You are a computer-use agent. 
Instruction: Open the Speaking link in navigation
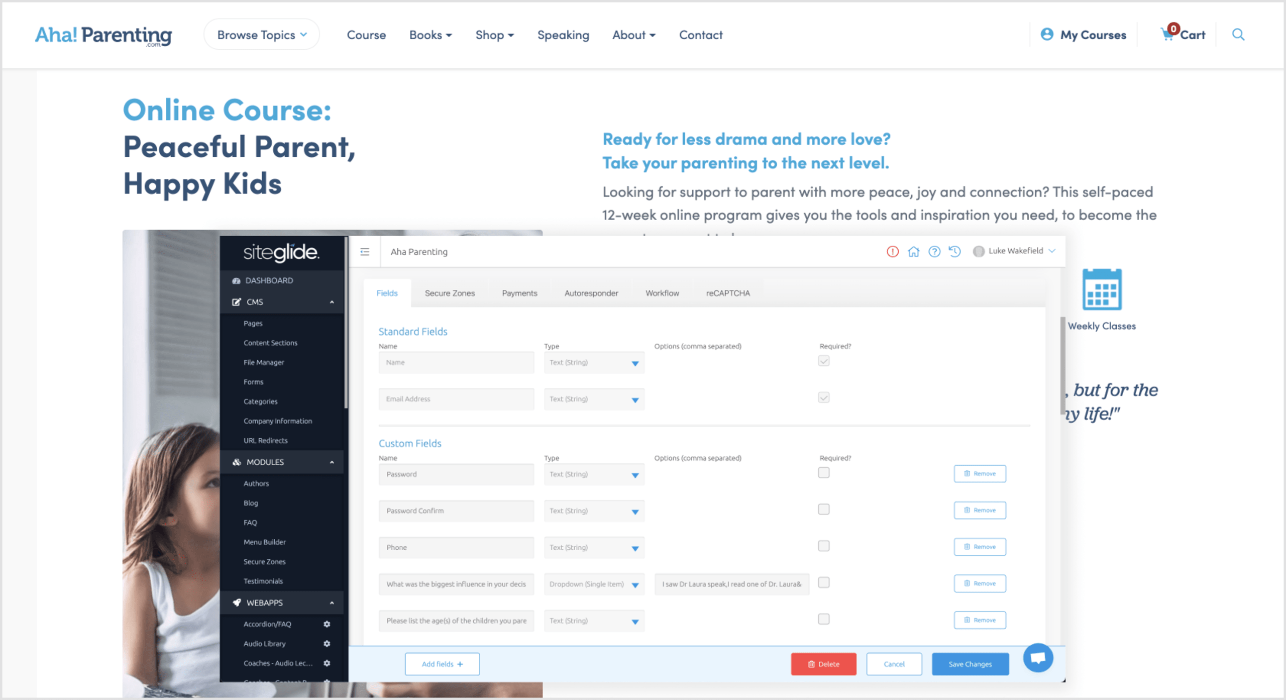point(563,35)
